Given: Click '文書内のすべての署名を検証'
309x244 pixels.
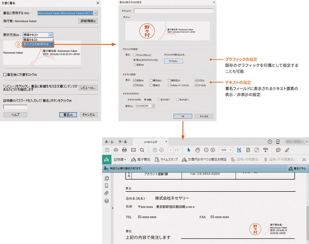Looking at the screenshot, I should (204, 159).
